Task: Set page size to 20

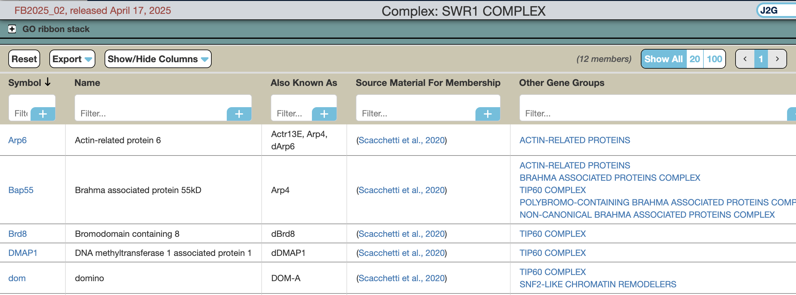Action: click(694, 59)
